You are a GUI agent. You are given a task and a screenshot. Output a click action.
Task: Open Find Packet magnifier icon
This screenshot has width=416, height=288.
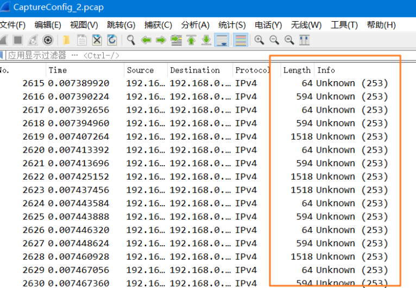pos(131,40)
